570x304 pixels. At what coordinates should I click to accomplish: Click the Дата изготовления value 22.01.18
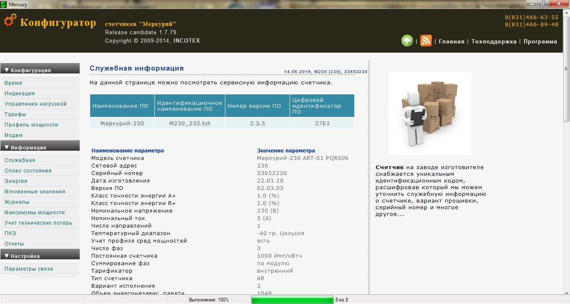(270, 181)
